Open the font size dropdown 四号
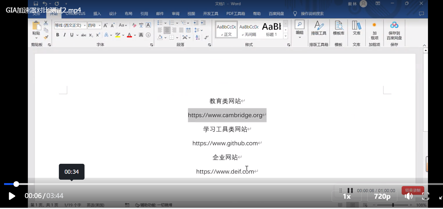The image size is (443, 209). (94, 25)
